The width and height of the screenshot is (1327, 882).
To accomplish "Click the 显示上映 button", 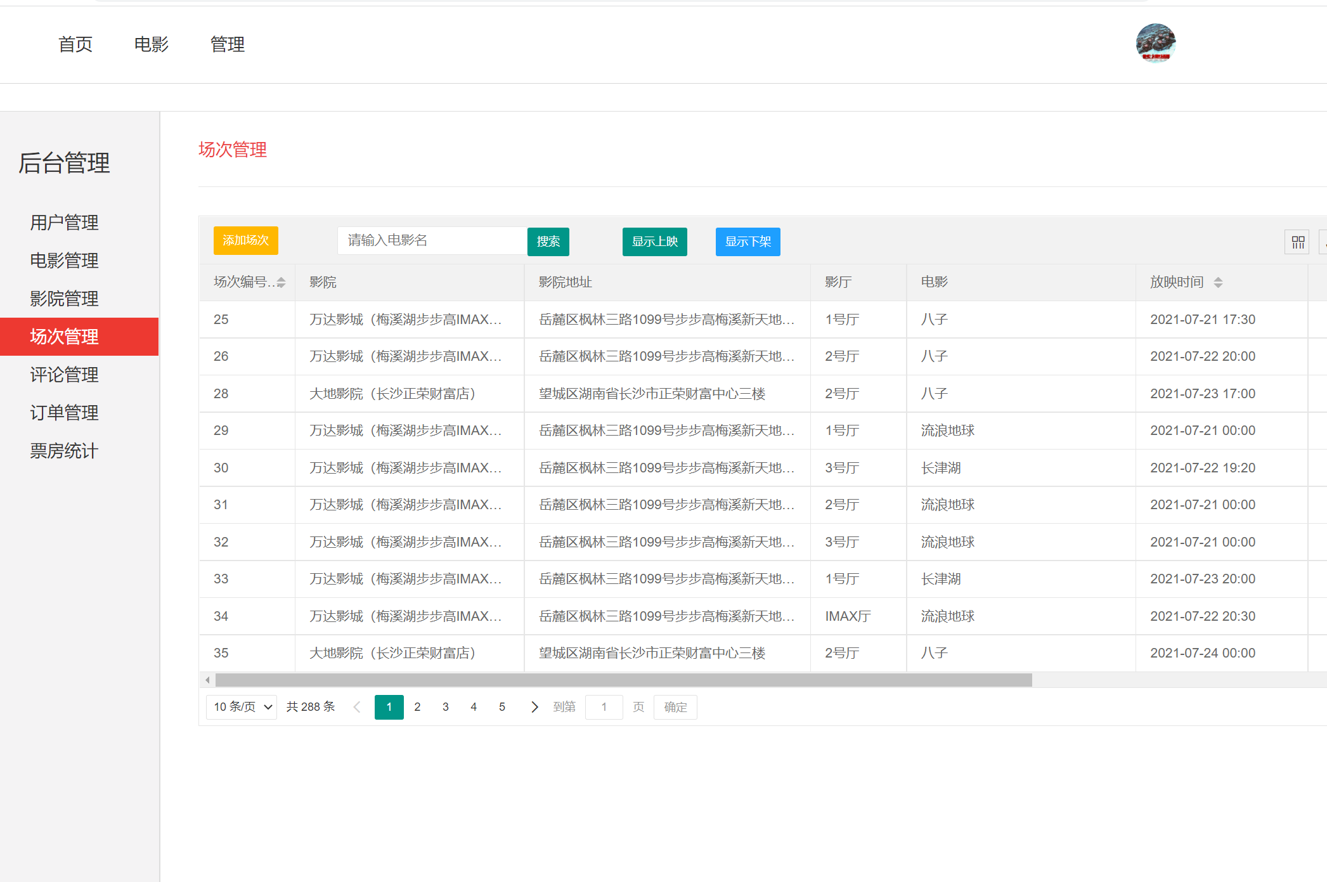I will (x=654, y=242).
